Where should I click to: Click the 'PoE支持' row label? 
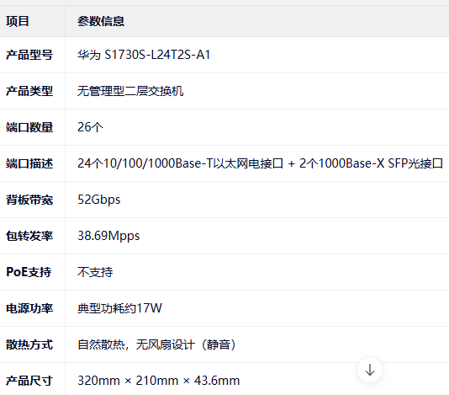[x=29, y=272]
